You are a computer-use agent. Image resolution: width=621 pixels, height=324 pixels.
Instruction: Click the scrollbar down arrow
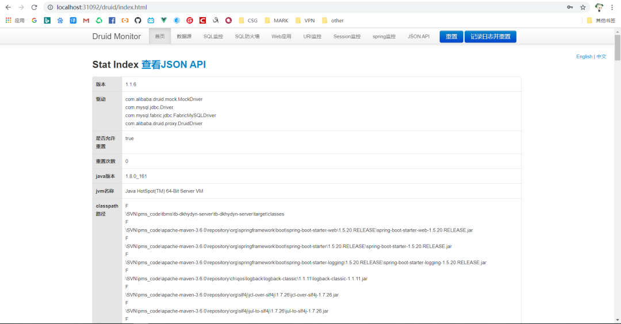click(x=618, y=320)
